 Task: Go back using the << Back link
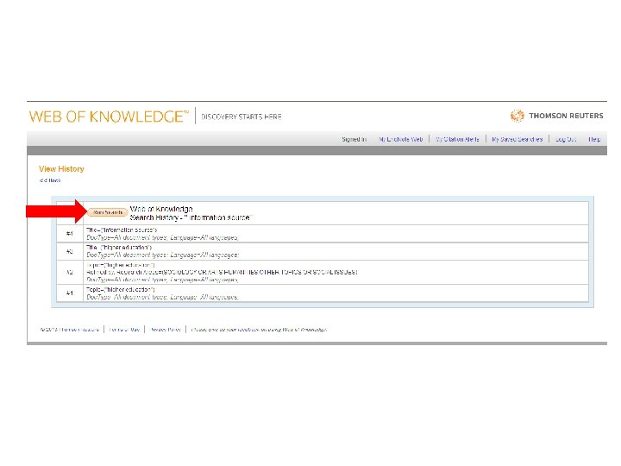[x=50, y=180]
